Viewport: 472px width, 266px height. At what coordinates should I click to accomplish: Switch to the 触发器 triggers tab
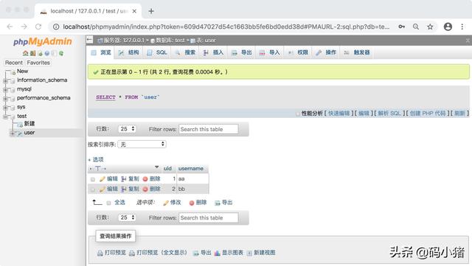pyautogui.click(x=357, y=52)
